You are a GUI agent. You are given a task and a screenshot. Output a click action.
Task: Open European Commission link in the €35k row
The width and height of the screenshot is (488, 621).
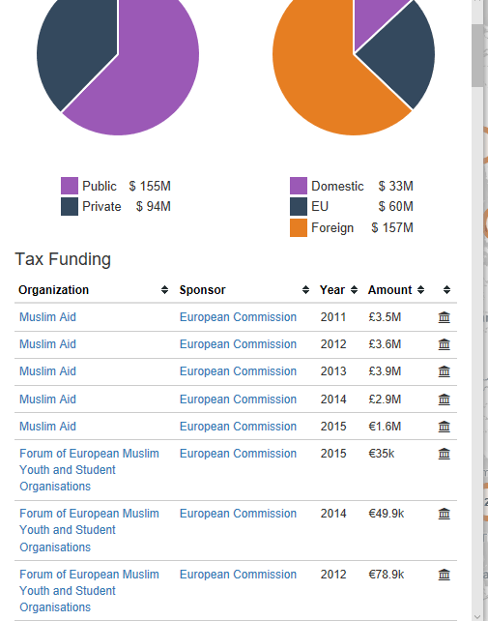pyautogui.click(x=238, y=454)
